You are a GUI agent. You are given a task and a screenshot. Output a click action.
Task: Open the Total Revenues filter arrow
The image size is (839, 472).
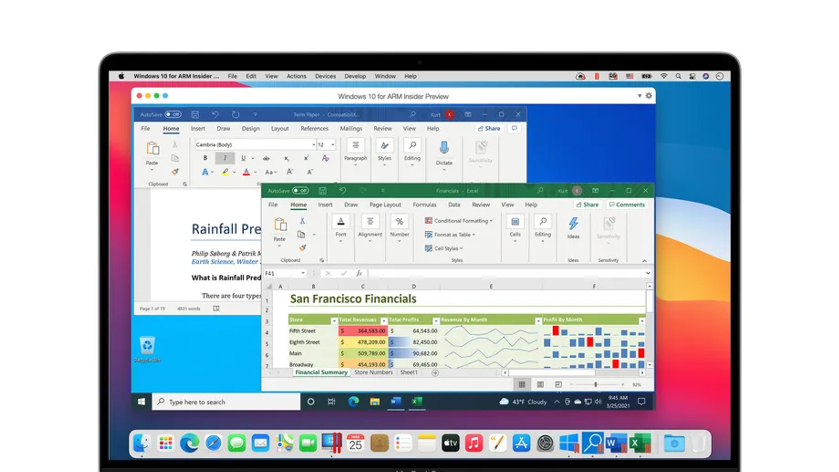coord(384,320)
